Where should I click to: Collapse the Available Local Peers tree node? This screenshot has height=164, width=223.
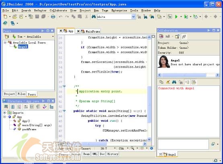point(5,42)
